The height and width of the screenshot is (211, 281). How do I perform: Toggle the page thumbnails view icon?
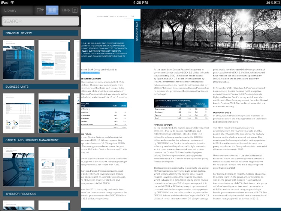(x=52, y=10)
